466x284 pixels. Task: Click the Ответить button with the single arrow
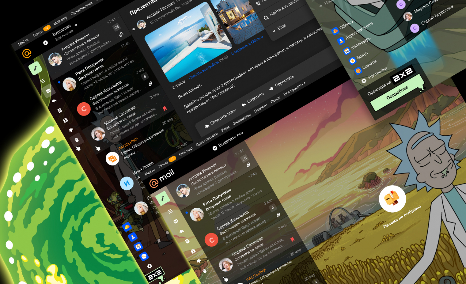pos(253,99)
